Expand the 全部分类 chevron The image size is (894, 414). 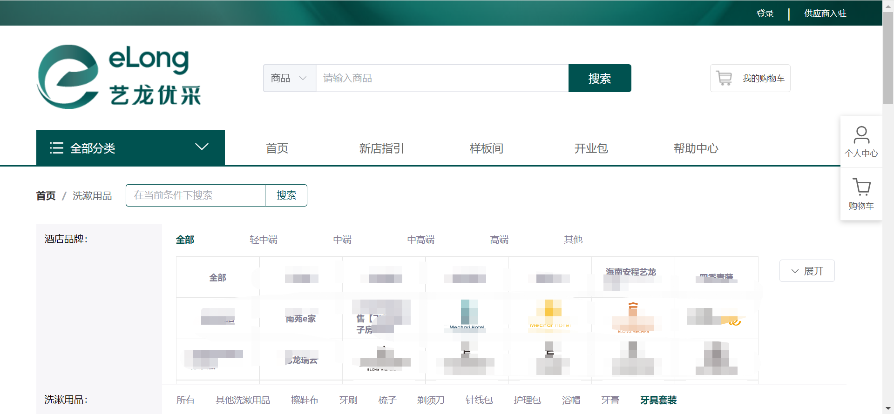click(202, 147)
